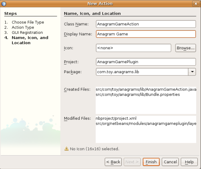
Task: Cancel the New Action wizard
Action: [x=170, y=162]
